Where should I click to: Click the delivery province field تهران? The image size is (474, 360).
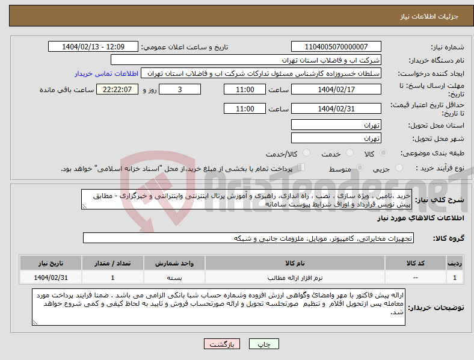tap(336, 125)
